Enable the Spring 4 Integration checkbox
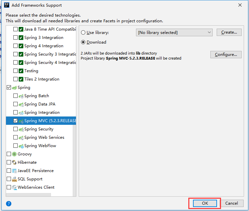Viewport: 249px width, 211px height. (15, 46)
